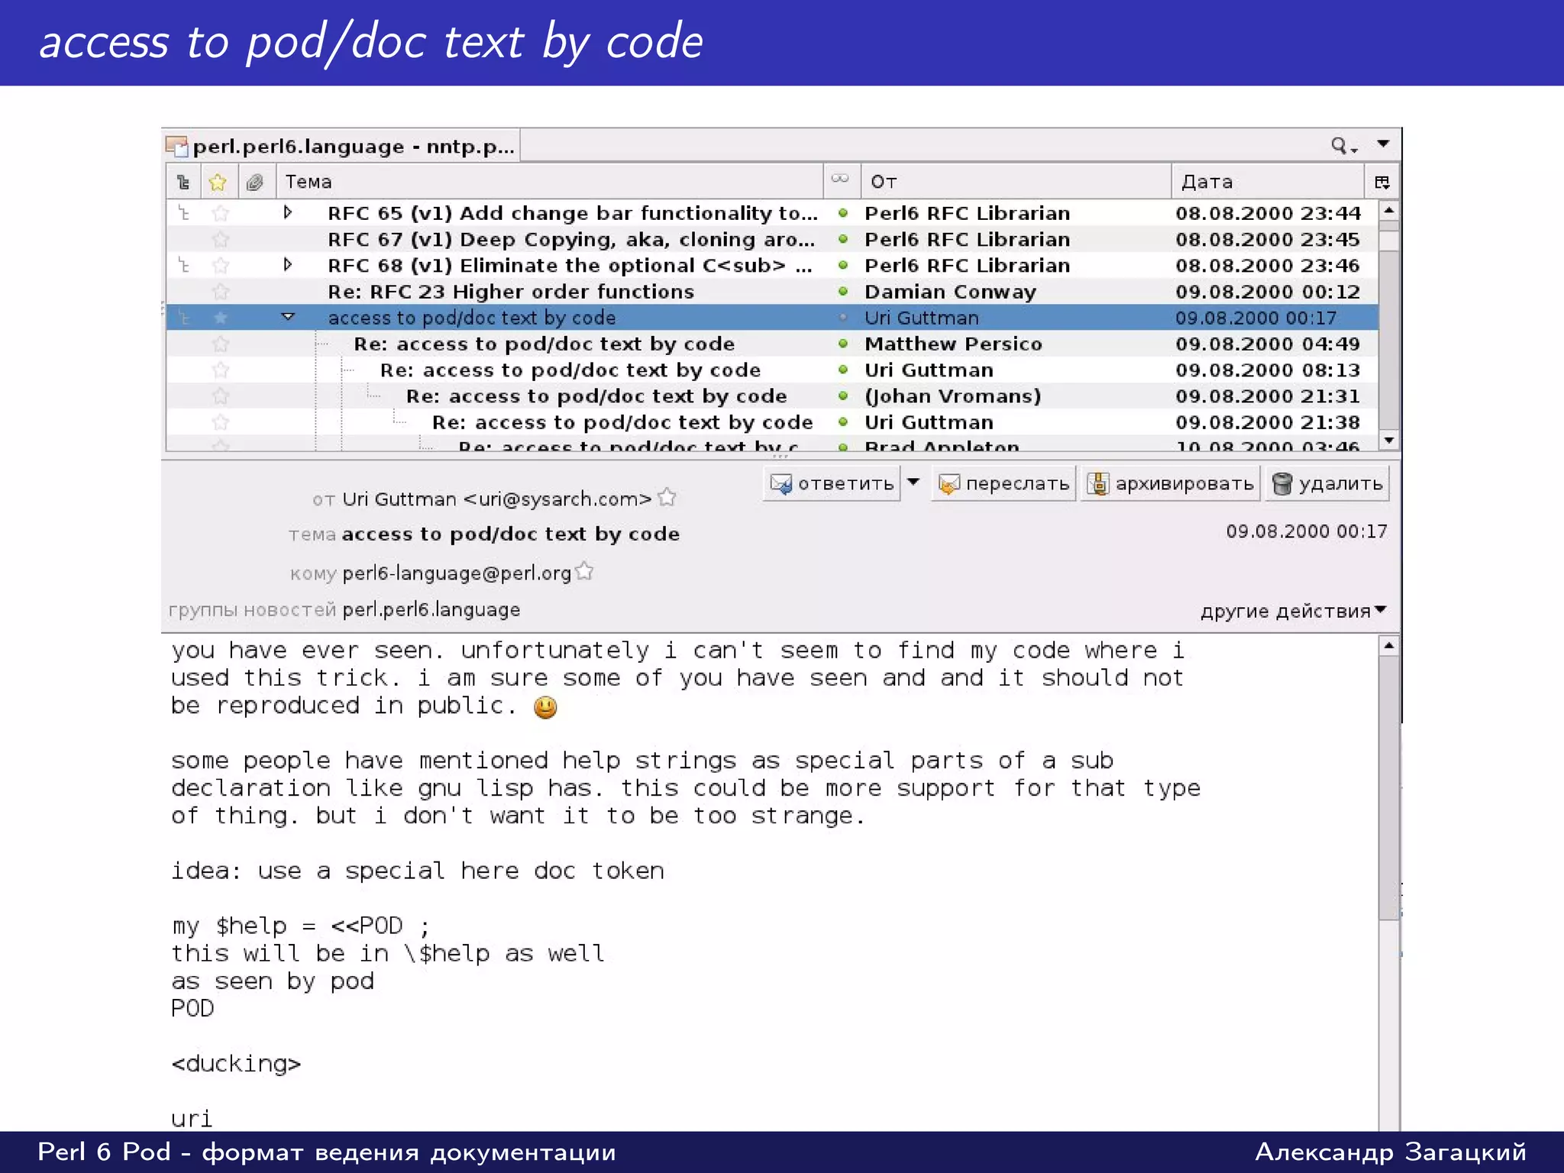Click the read-status glasses column header

pos(840,179)
